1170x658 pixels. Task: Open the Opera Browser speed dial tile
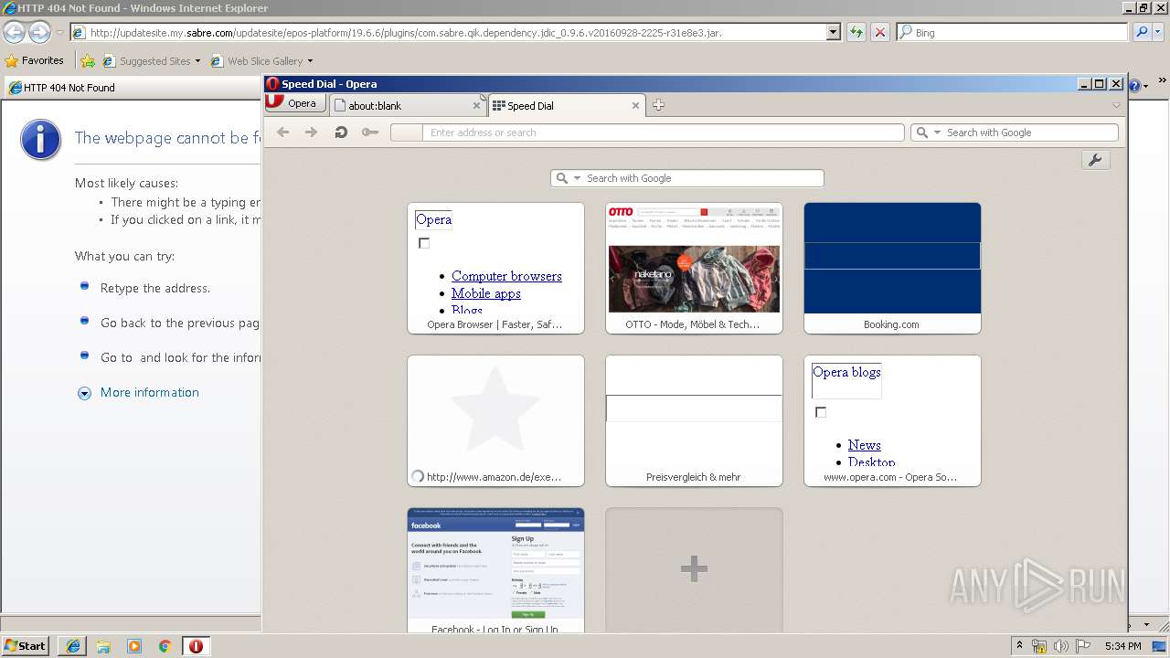[495, 268]
